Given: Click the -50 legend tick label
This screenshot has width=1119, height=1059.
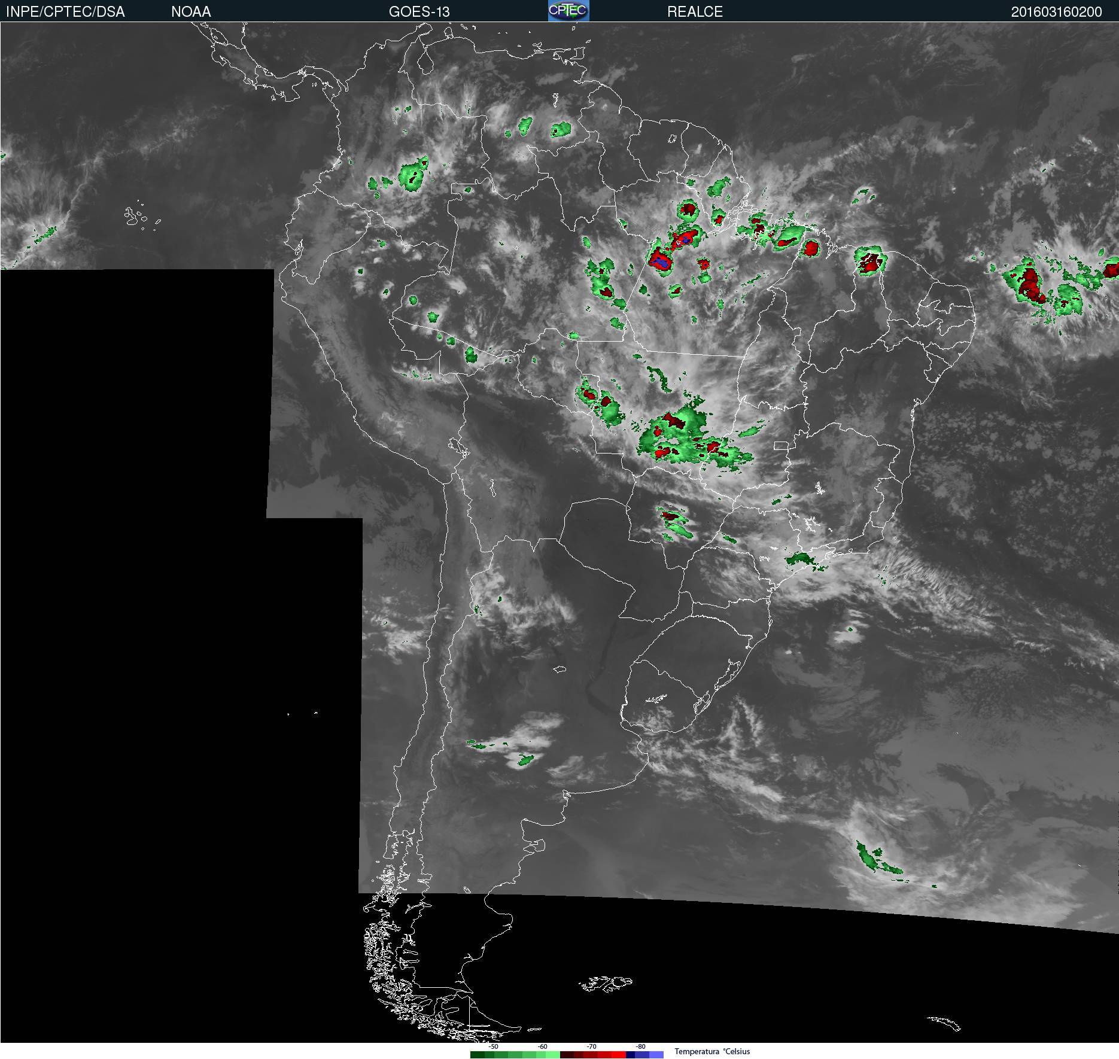Looking at the screenshot, I should coord(493,1046).
